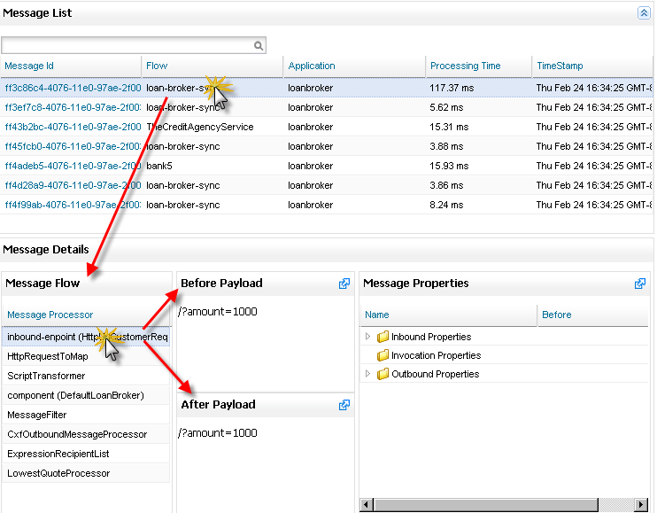Select the LowestQuoteProcessor row

click(58, 473)
